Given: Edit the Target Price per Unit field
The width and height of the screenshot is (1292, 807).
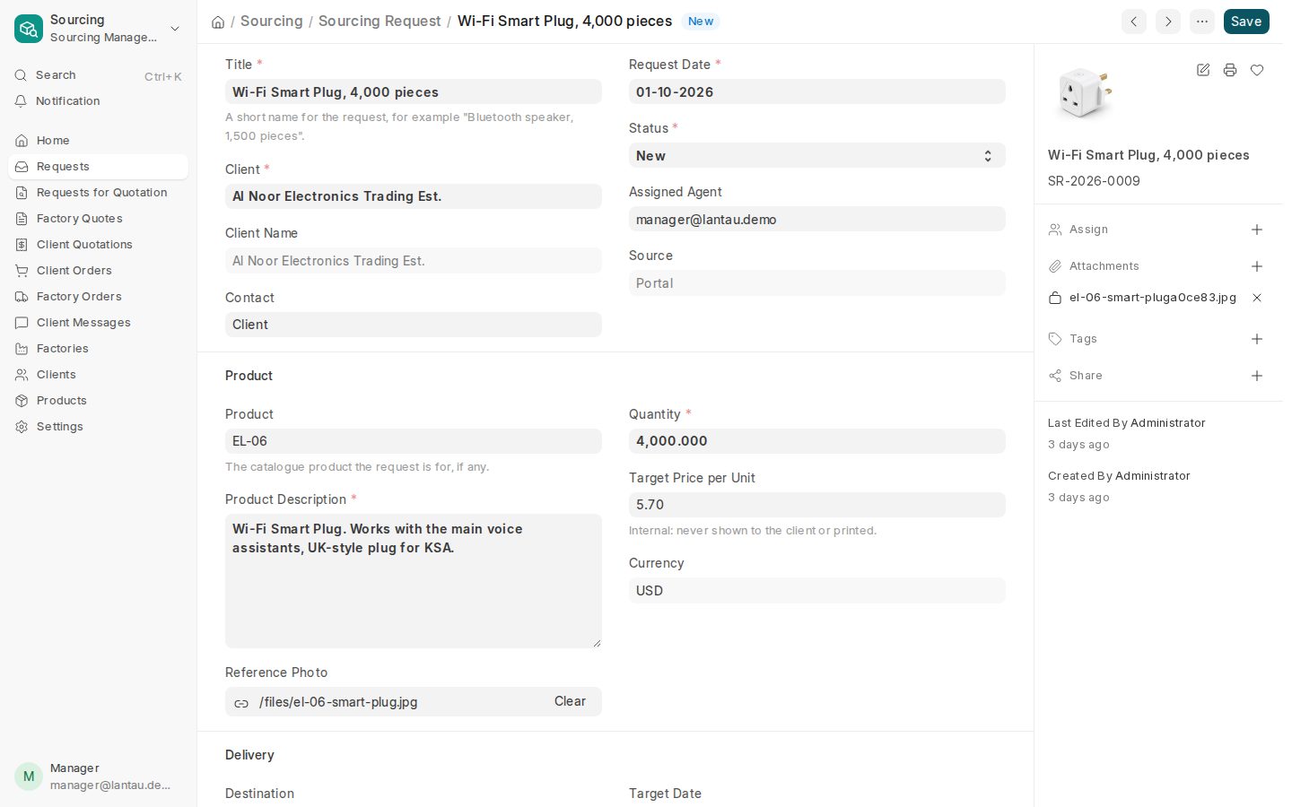Looking at the screenshot, I should click(x=817, y=505).
